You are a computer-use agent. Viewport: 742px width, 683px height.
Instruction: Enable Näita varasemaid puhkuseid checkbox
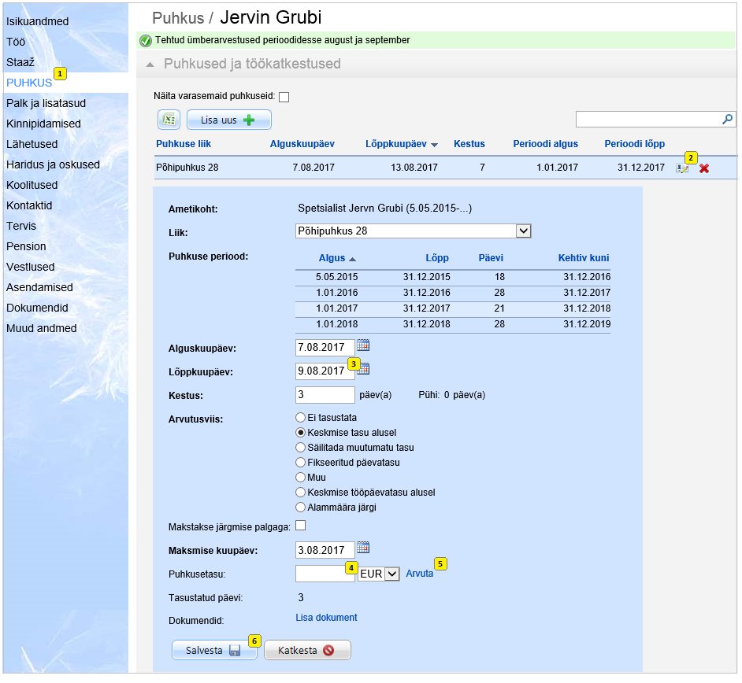point(284,97)
